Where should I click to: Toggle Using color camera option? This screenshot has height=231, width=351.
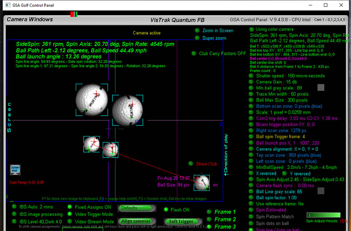(252, 29)
